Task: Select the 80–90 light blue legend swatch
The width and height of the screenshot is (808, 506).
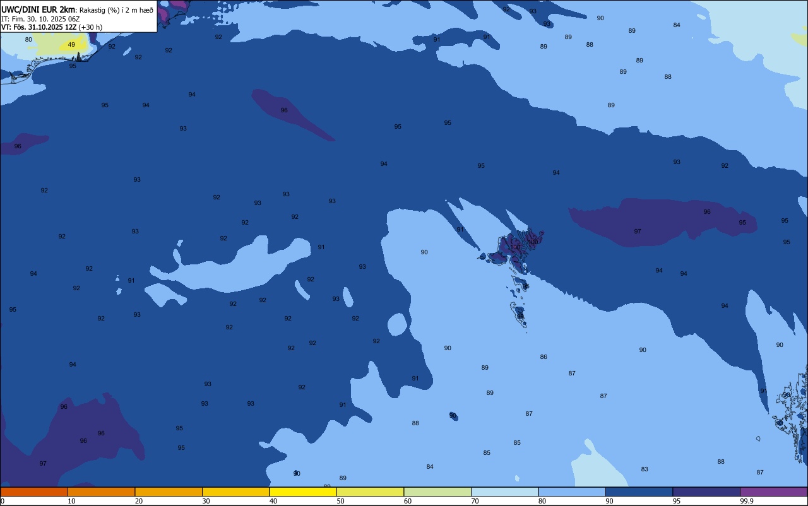Action: [572, 491]
